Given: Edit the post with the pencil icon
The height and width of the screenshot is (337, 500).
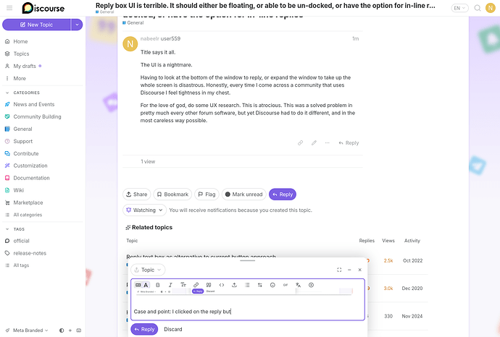Looking at the screenshot, I should pyautogui.click(x=314, y=143).
